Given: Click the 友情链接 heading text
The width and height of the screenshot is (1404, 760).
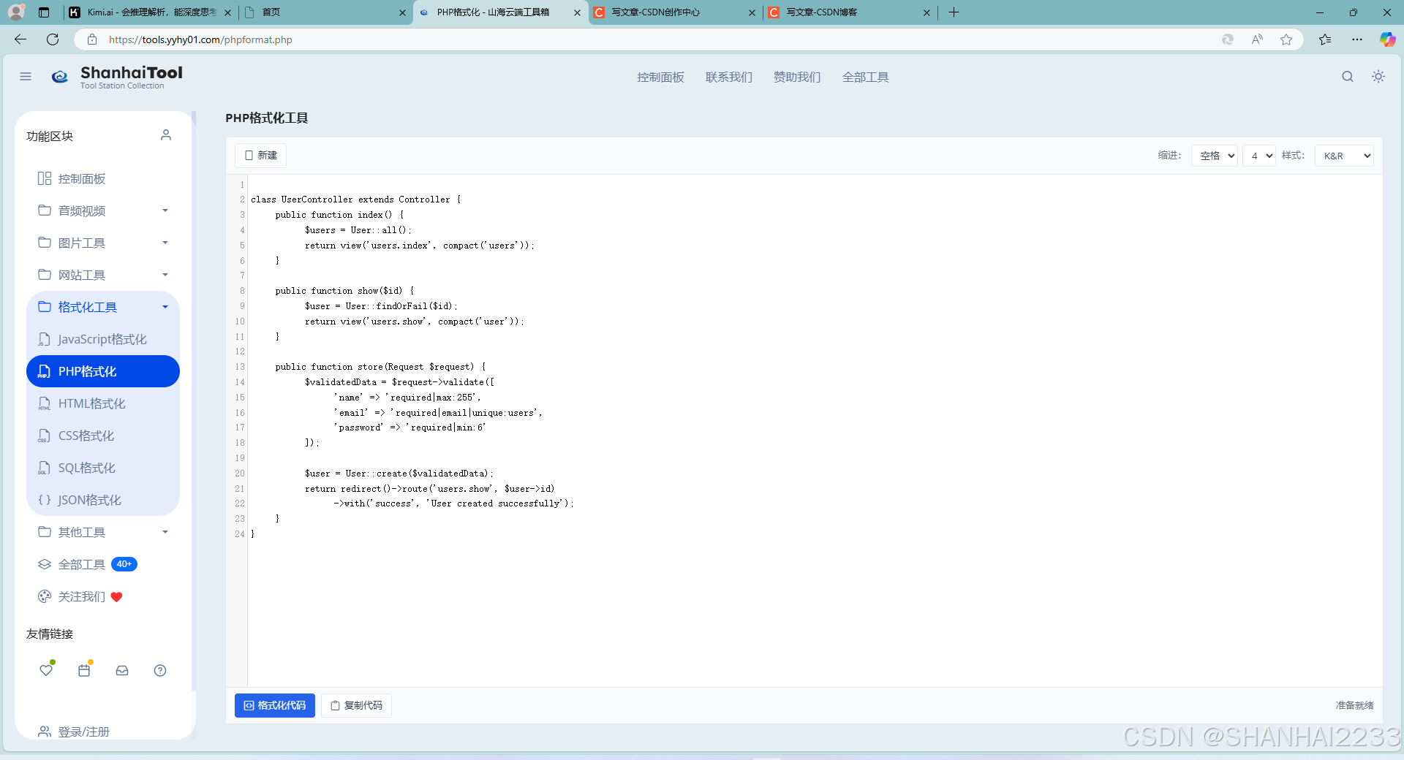Looking at the screenshot, I should pyautogui.click(x=50, y=634).
